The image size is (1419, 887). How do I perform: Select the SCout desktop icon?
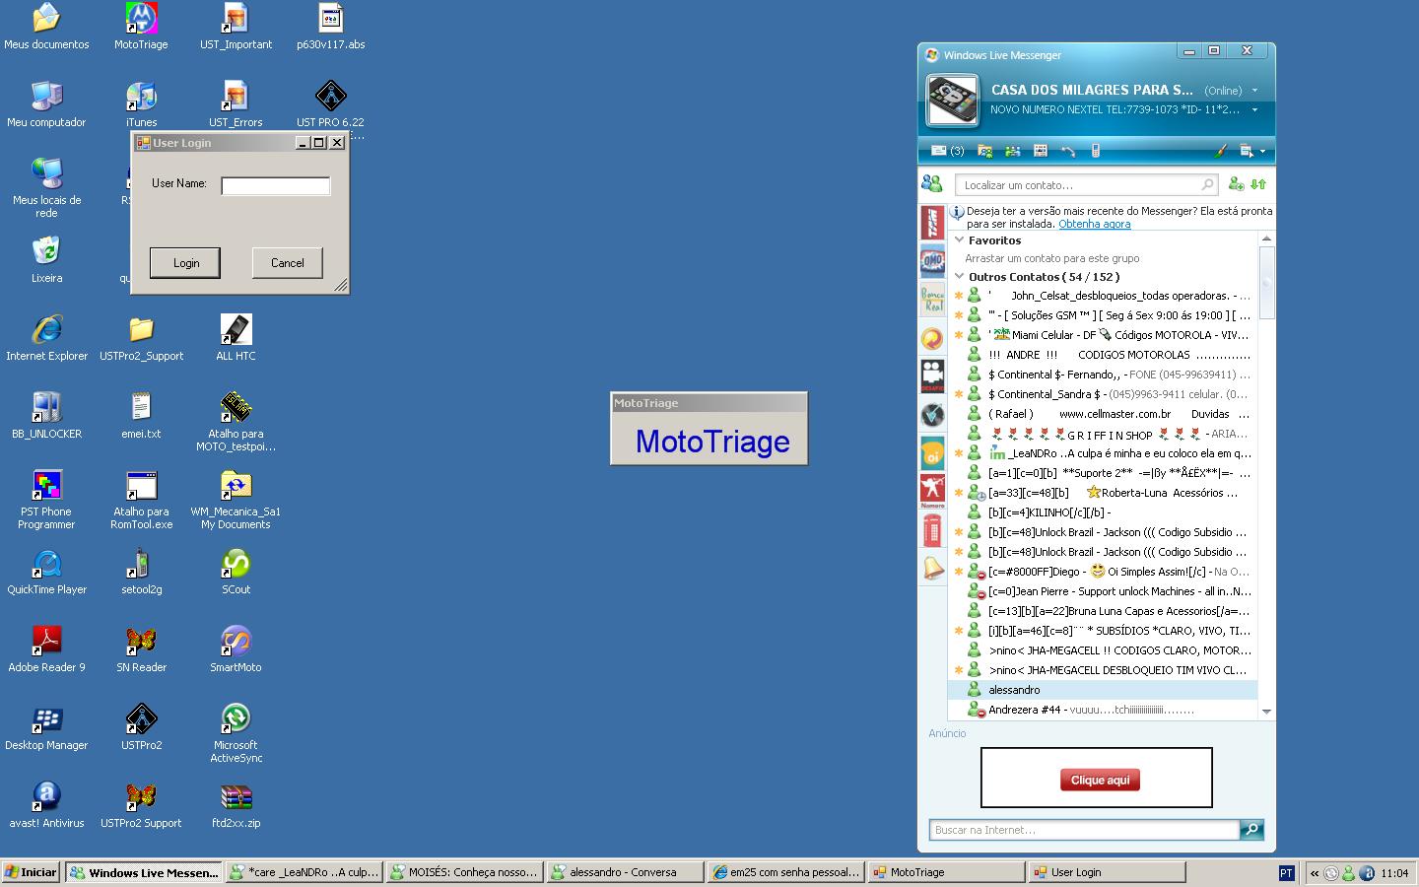tap(236, 572)
